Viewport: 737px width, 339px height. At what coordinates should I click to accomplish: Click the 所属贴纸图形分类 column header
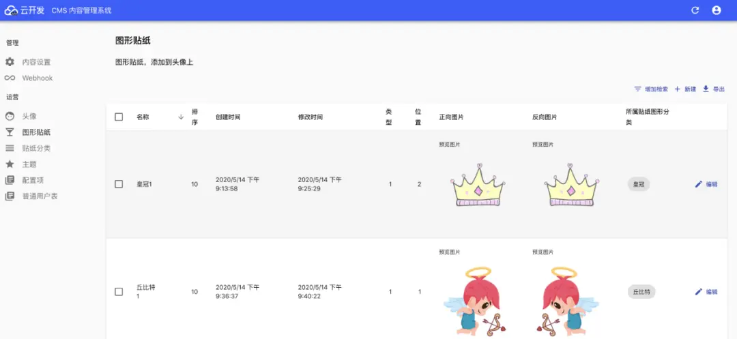click(648, 117)
